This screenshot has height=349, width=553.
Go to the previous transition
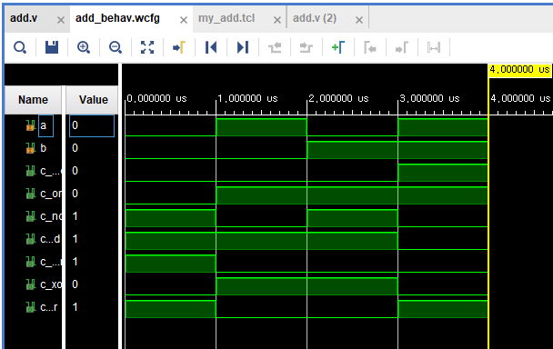275,47
